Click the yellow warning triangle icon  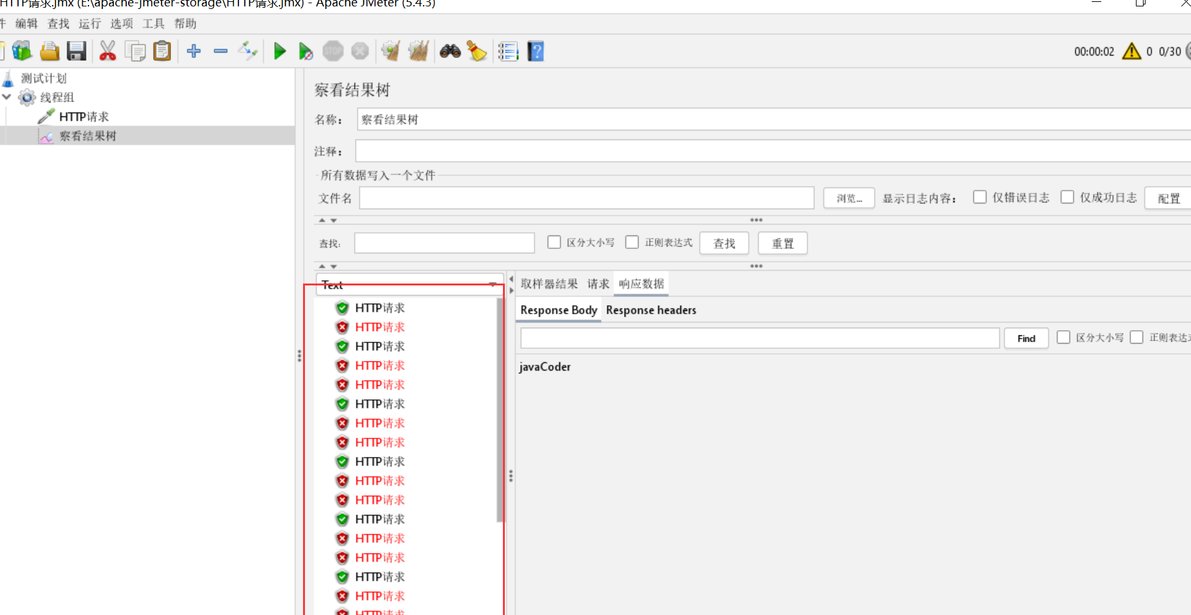1132,51
